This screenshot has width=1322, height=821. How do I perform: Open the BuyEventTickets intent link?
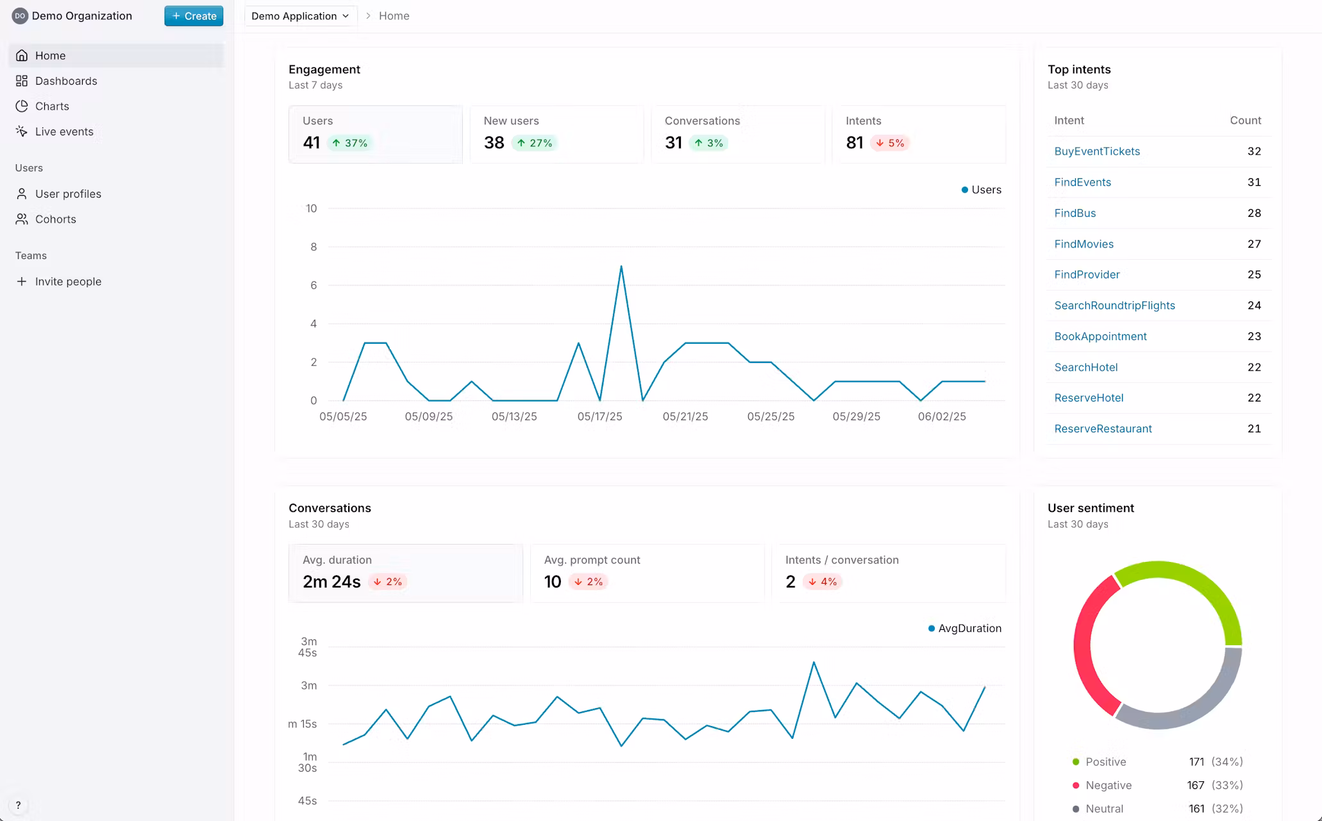[1097, 151]
